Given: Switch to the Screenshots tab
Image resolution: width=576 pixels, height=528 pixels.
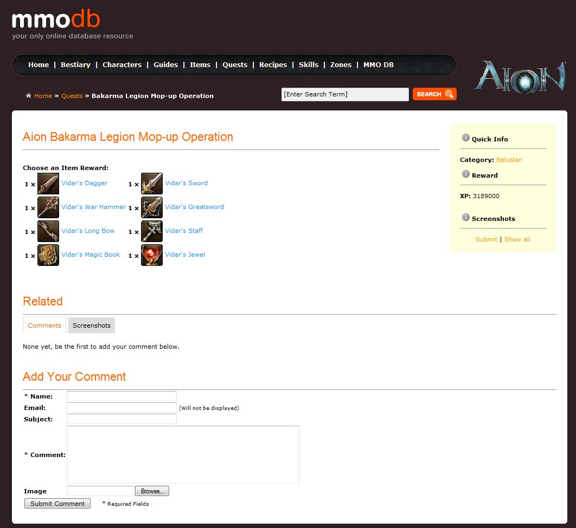Looking at the screenshot, I should (x=92, y=325).
